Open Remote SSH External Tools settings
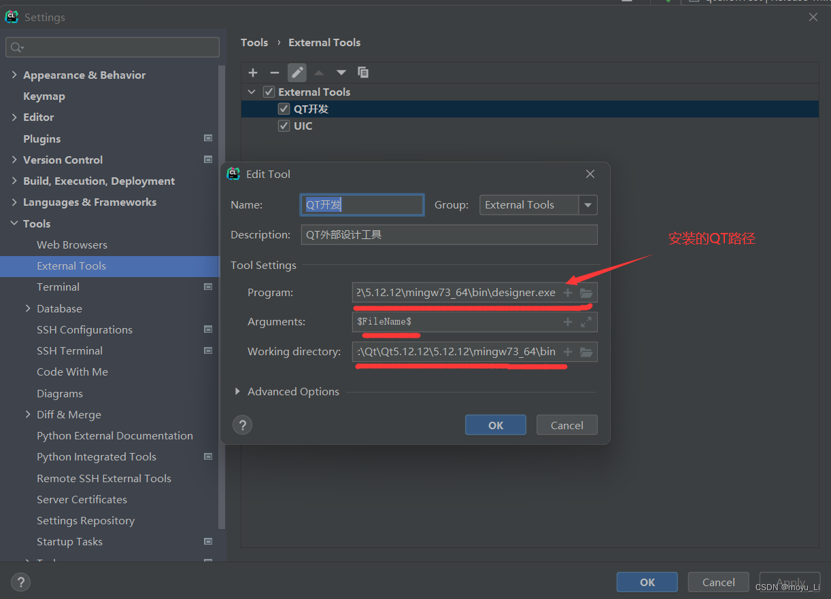The width and height of the screenshot is (831, 599). coord(104,478)
